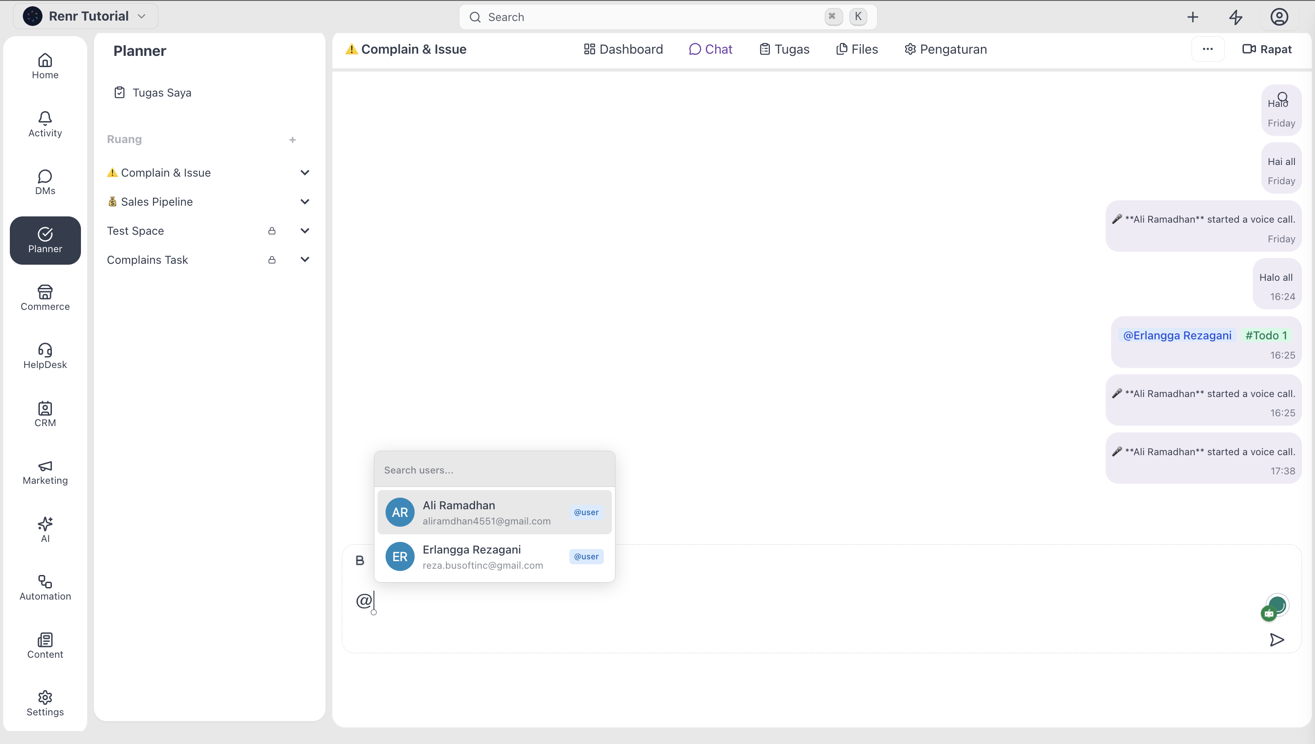Click the 'Halo all' message at 16:24

(x=1277, y=284)
